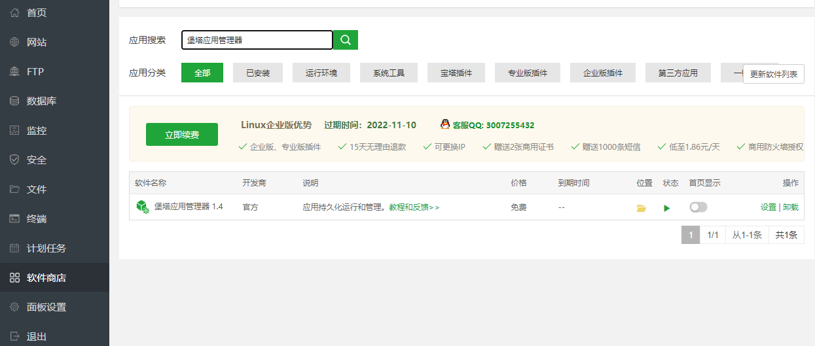Image resolution: width=815 pixels, height=346 pixels.
Task: Select the 第三方应用 category tab
Action: click(678, 73)
